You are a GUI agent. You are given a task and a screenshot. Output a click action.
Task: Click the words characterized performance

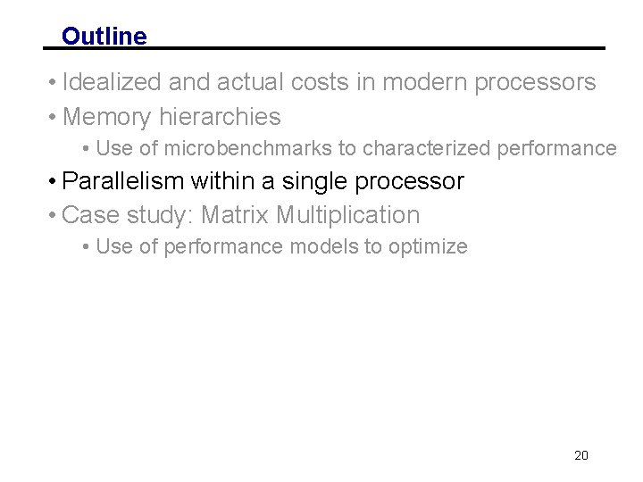pyautogui.click(x=489, y=148)
